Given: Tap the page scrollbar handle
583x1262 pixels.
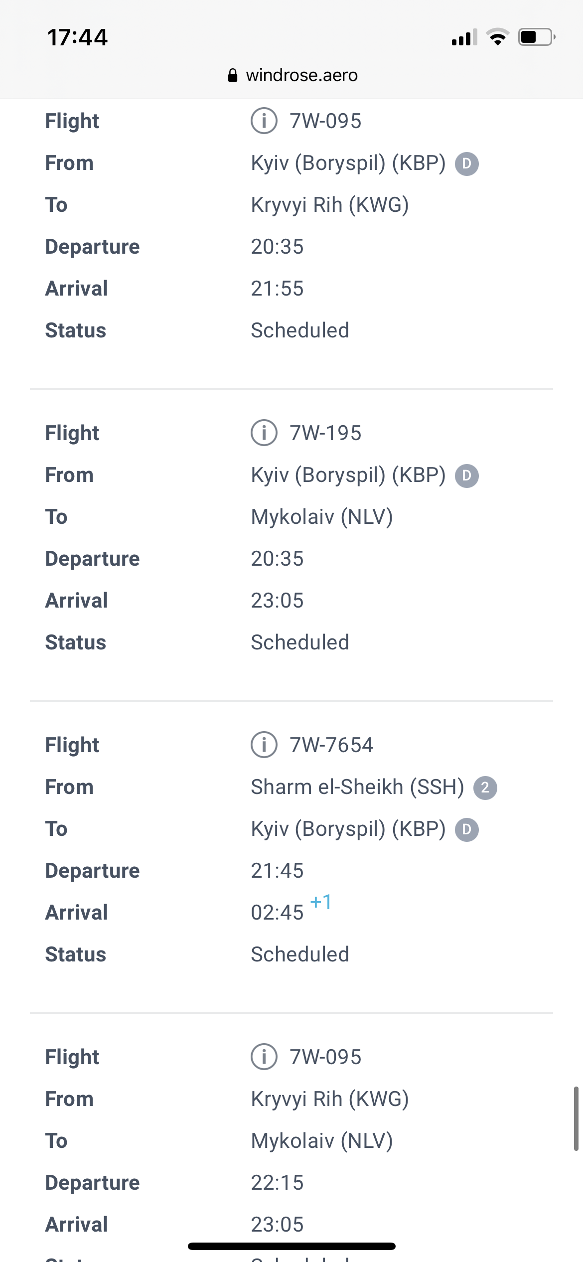Looking at the screenshot, I should click(x=576, y=1118).
